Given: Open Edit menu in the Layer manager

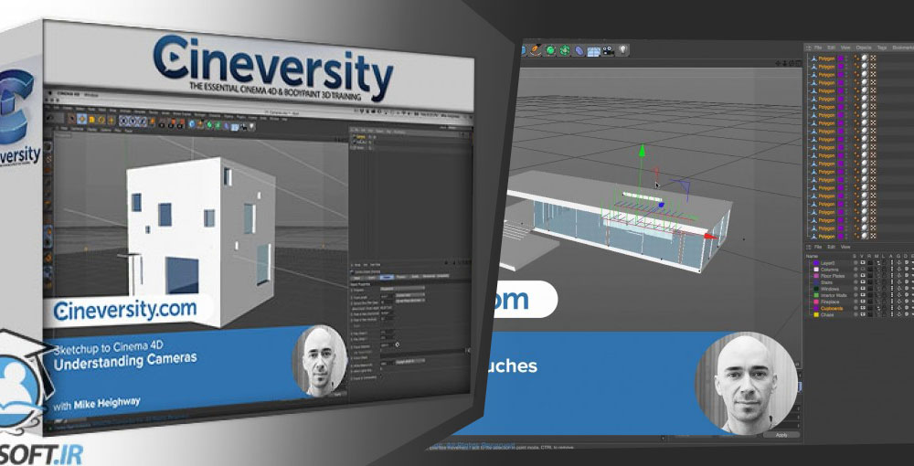Looking at the screenshot, I should pyautogui.click(x=831, y=247).
